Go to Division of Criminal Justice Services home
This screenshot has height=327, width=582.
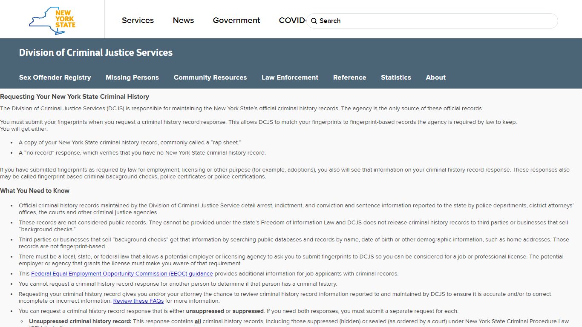(96, 52)
